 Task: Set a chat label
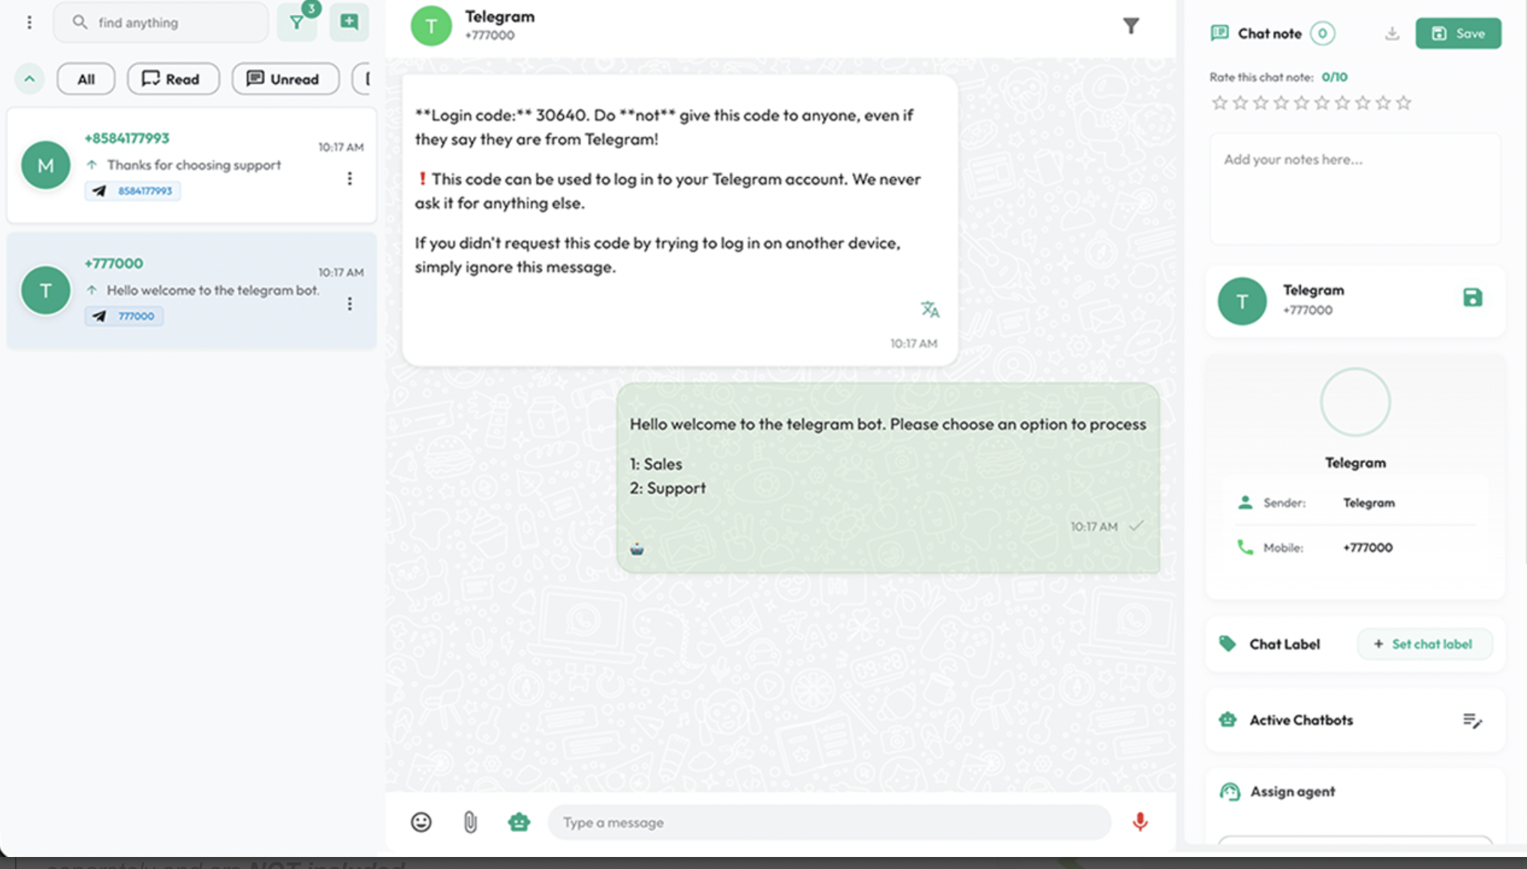pos(1424,644)
